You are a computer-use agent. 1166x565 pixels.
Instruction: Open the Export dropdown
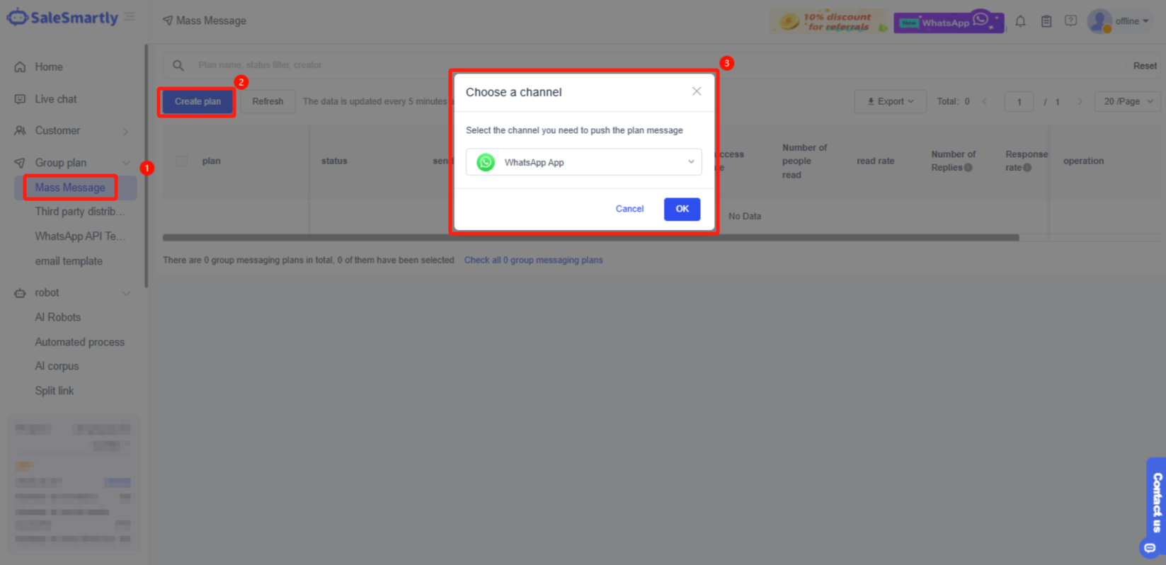891,101
